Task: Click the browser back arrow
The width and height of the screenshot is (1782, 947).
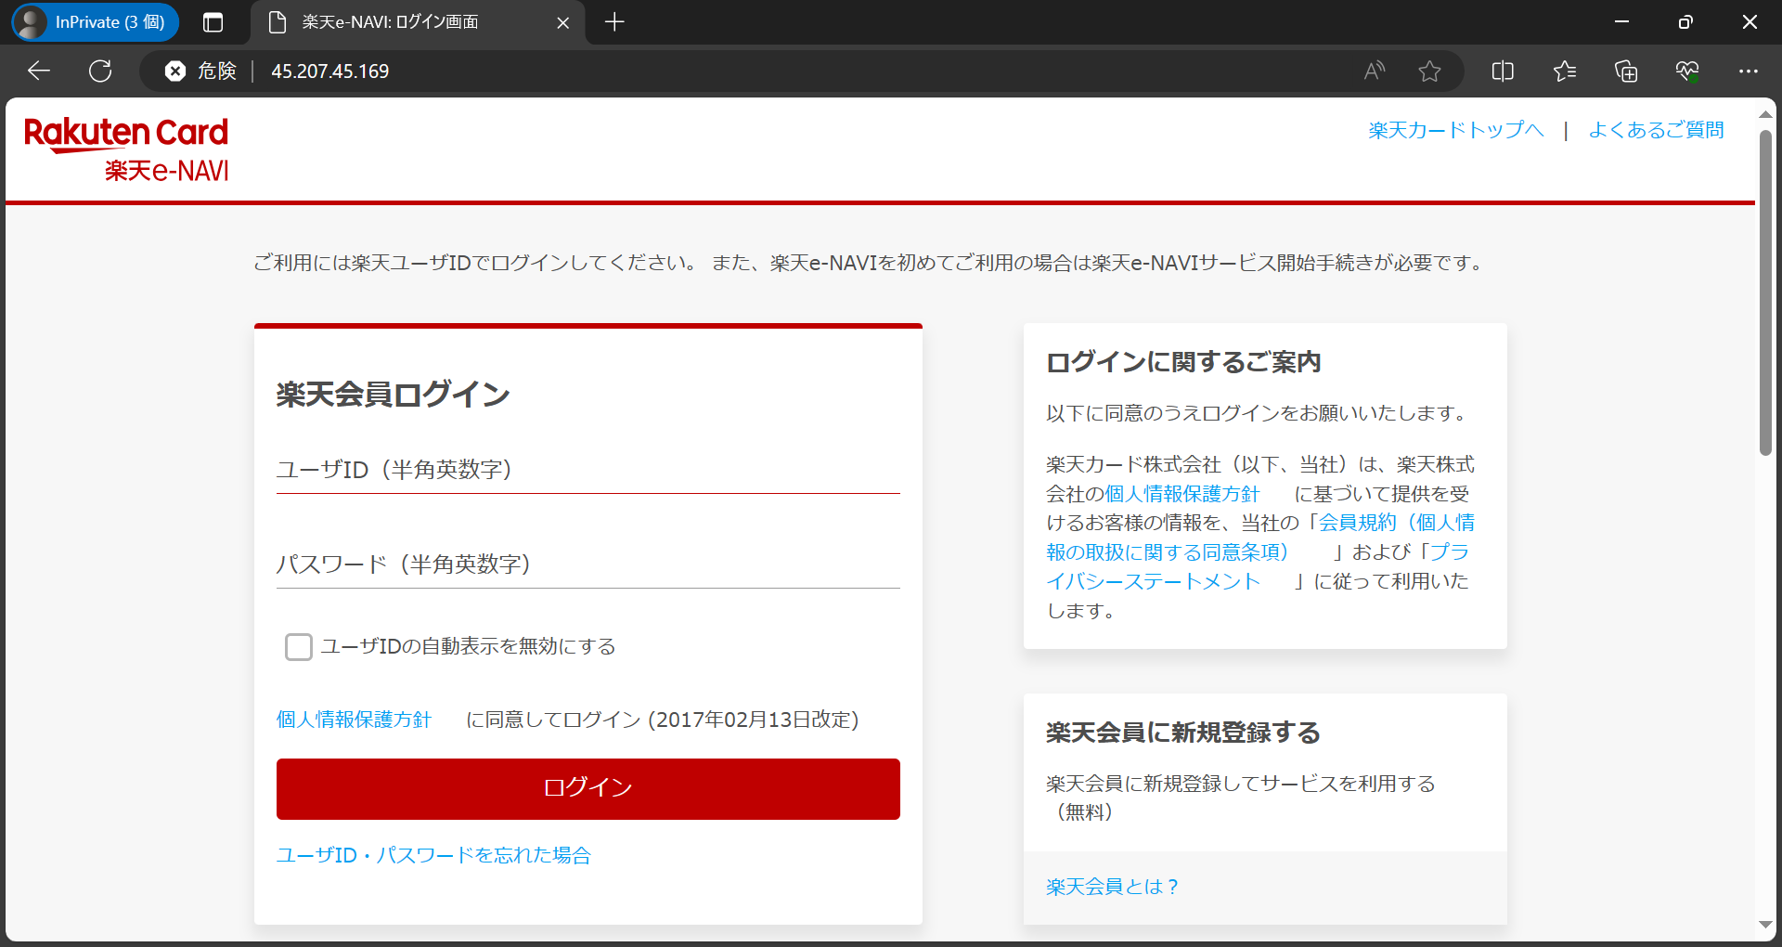Action: tap(39, 71)
